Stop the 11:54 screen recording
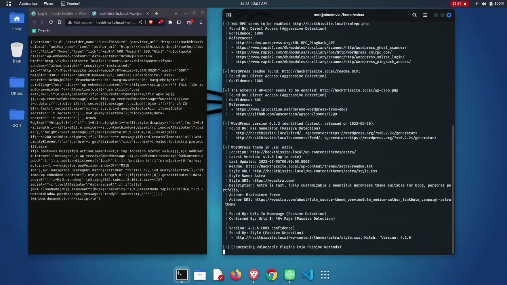 tap(459, 4)
